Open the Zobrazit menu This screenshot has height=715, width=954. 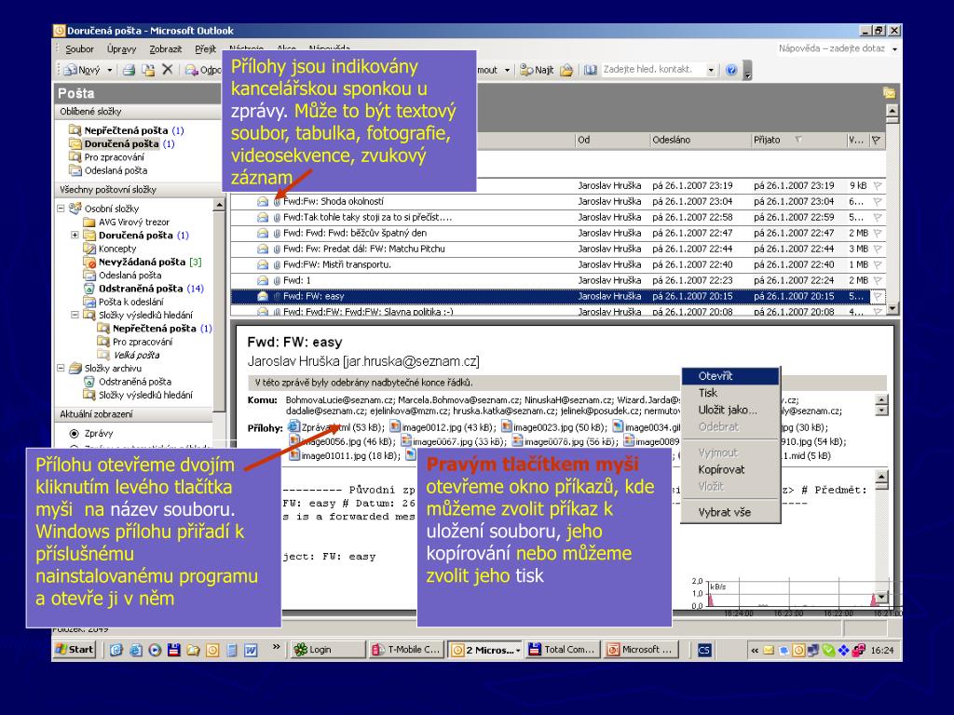pyautogui.click(x=166, y=48)
